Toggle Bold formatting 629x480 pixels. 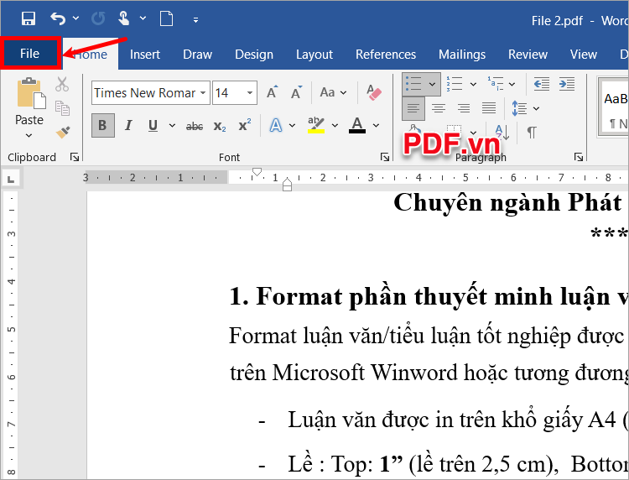(102, 126)
